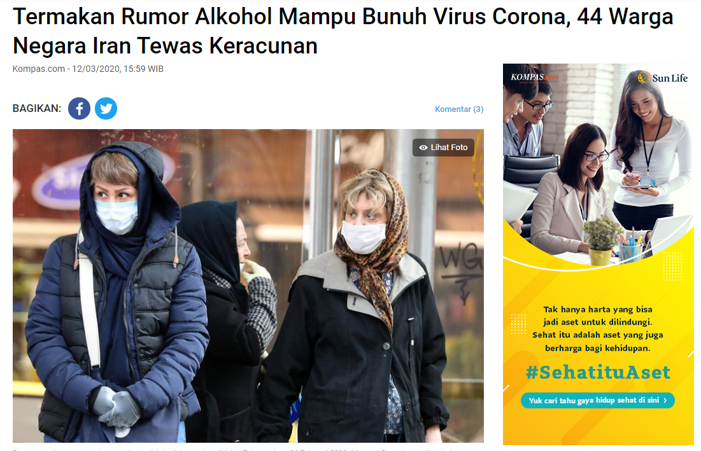Share article via Facebook icon

(79, 109)
